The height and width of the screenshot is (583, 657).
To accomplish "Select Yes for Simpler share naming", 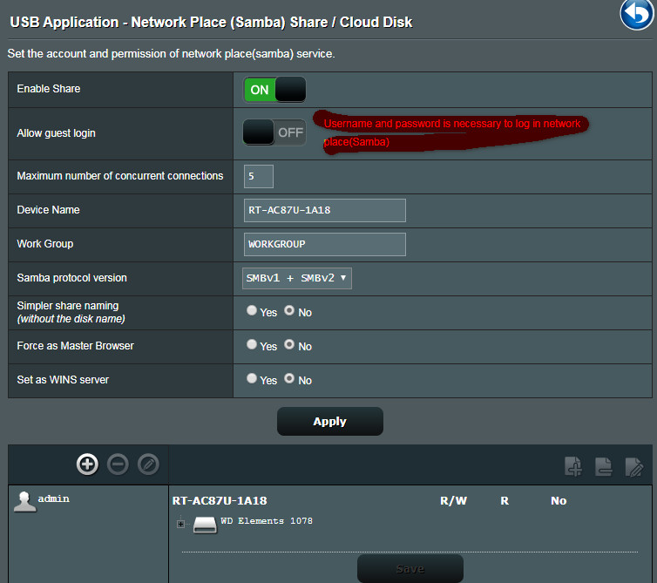I will pyautogui.click(x=252, y=311).
